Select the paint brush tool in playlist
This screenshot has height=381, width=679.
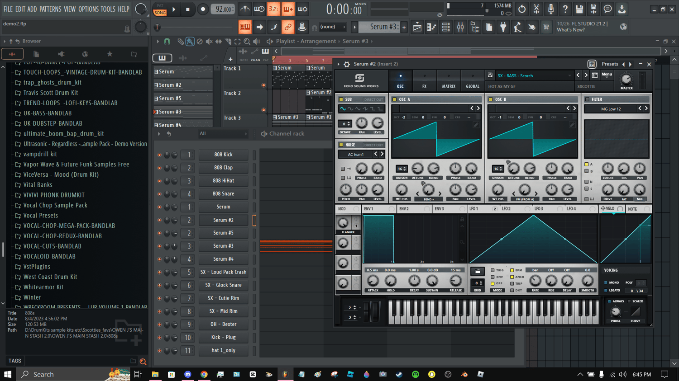(x=190, y=42)
